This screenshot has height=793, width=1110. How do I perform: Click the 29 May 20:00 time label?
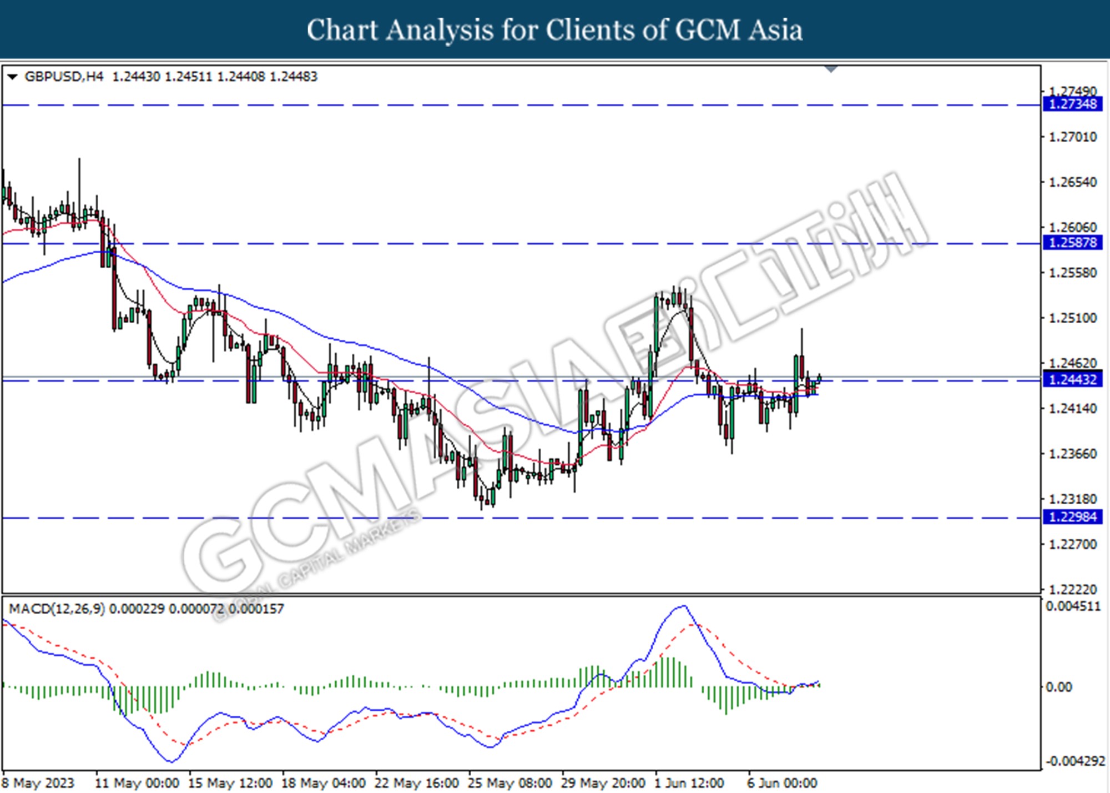[x=603, y=784]
